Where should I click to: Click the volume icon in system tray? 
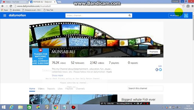pos(180,107)
